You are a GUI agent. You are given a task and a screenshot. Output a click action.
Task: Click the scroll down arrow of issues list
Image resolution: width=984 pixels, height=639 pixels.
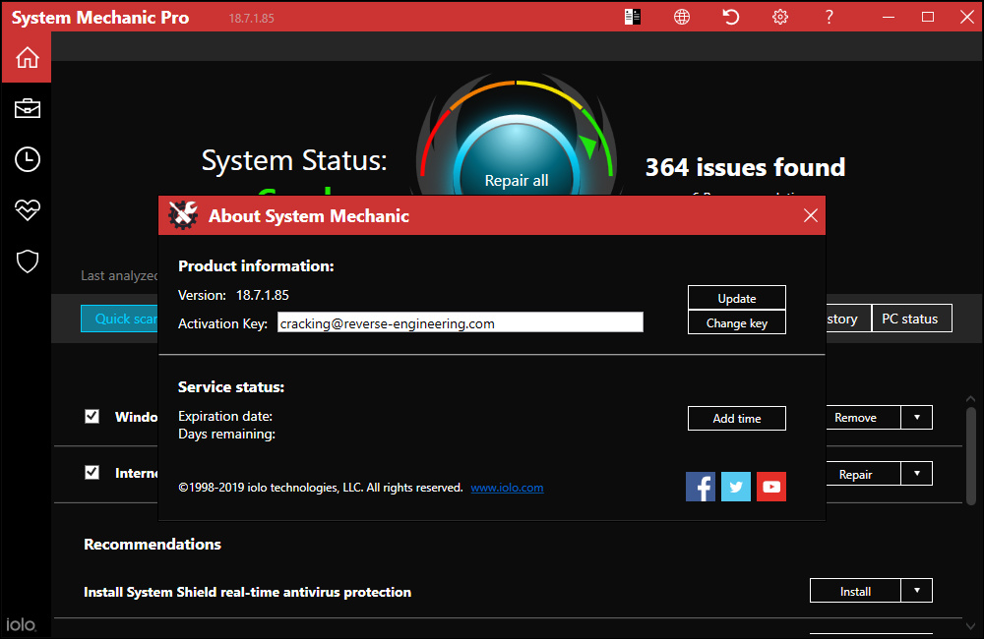tap(971, 626)
